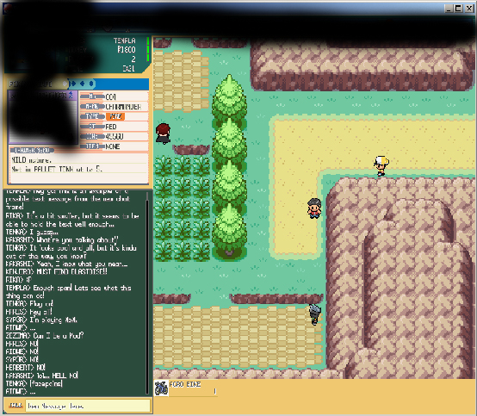Viewport: 477px width, 416px height.
Task: Click the bike icon in the item bar
Action: [x=161, y=388]
